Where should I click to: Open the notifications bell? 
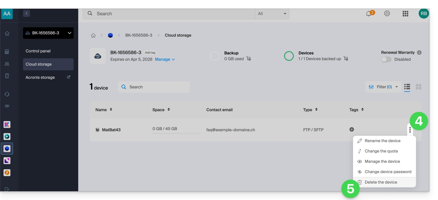[x=369, y=14]
